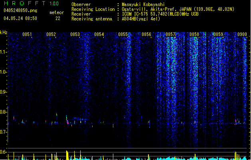Click the 0853 time marker

[75, 34]
